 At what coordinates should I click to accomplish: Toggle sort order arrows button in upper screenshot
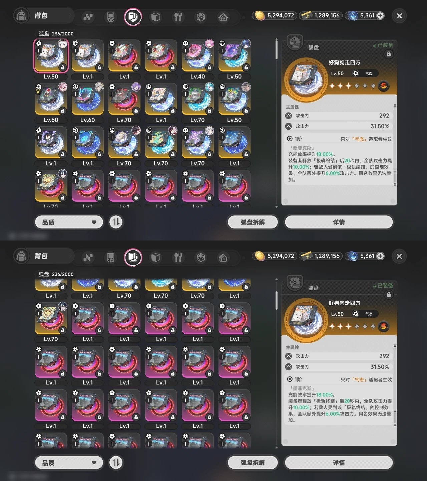[x=116, y=222]
